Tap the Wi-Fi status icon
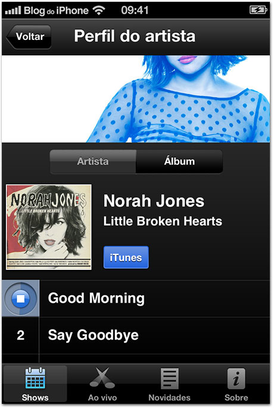This screenshot has height=408, width=274. click(99, 10)
